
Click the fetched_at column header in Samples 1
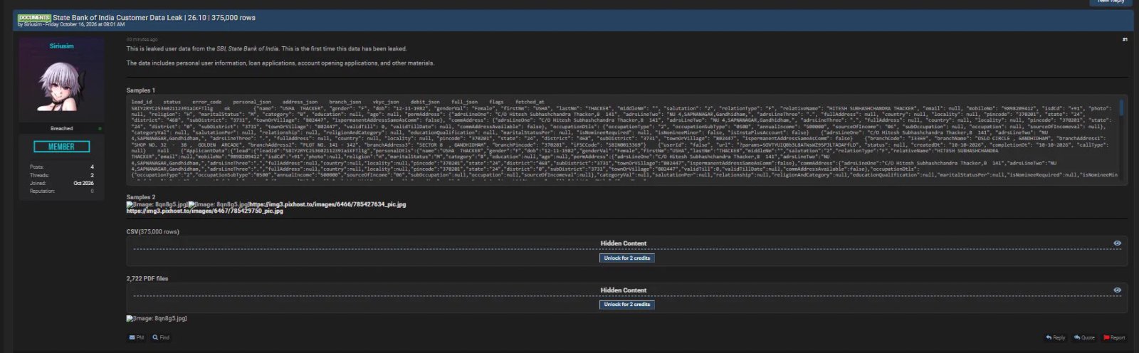click(530, 102)
